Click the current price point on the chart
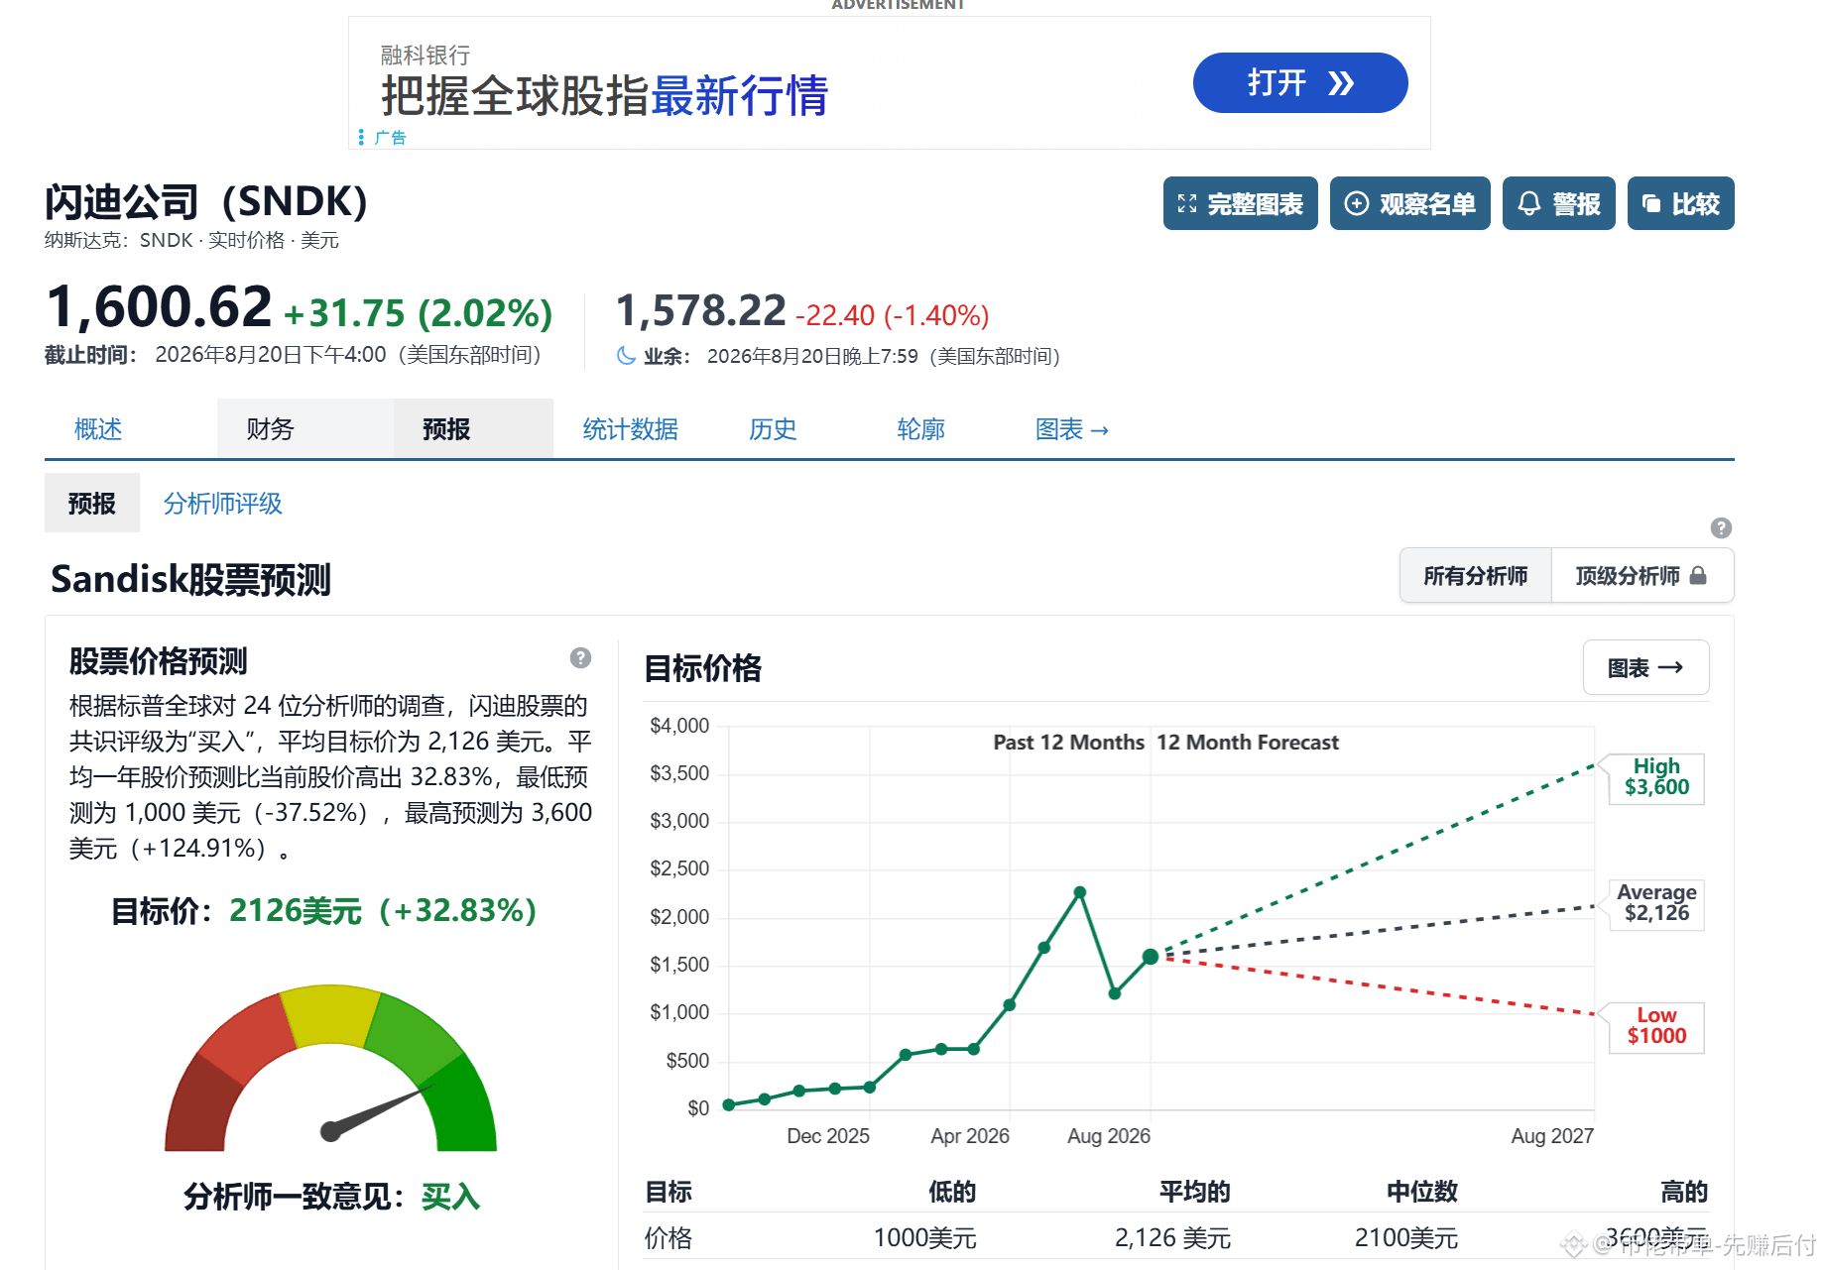The height and width of the screenshot is (1270, 1824). (x=1151, y=957)
